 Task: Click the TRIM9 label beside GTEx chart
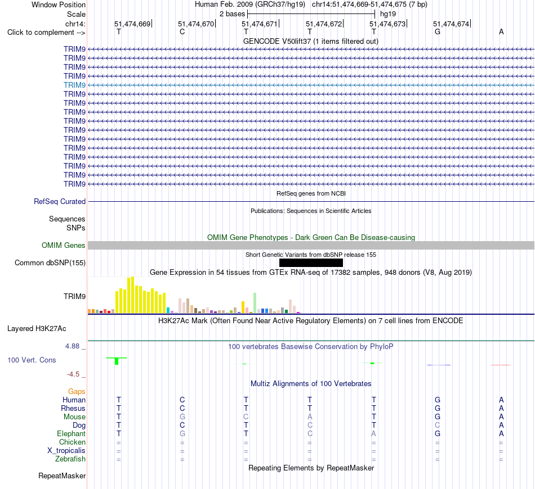pos(74,296)
